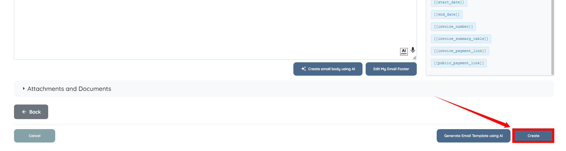Insert the [[invoice_summary_table]] placeholder
Screen dimensions: 566x151
click(461, 39)
